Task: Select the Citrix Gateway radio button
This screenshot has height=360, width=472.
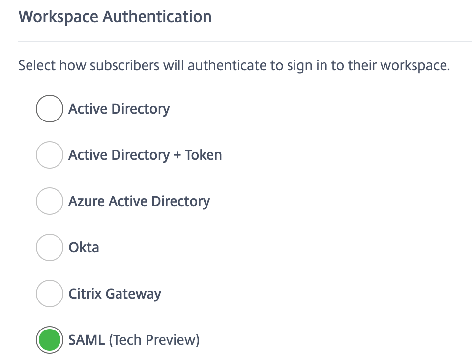Action: point(49,294)
